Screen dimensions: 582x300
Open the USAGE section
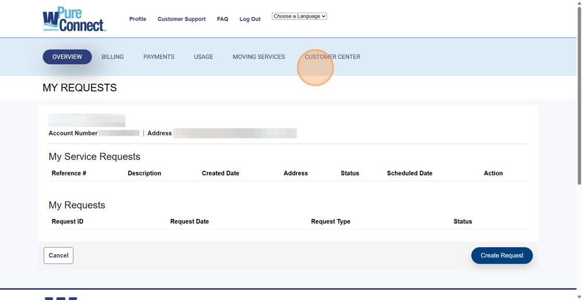click(x=203, y=57)
